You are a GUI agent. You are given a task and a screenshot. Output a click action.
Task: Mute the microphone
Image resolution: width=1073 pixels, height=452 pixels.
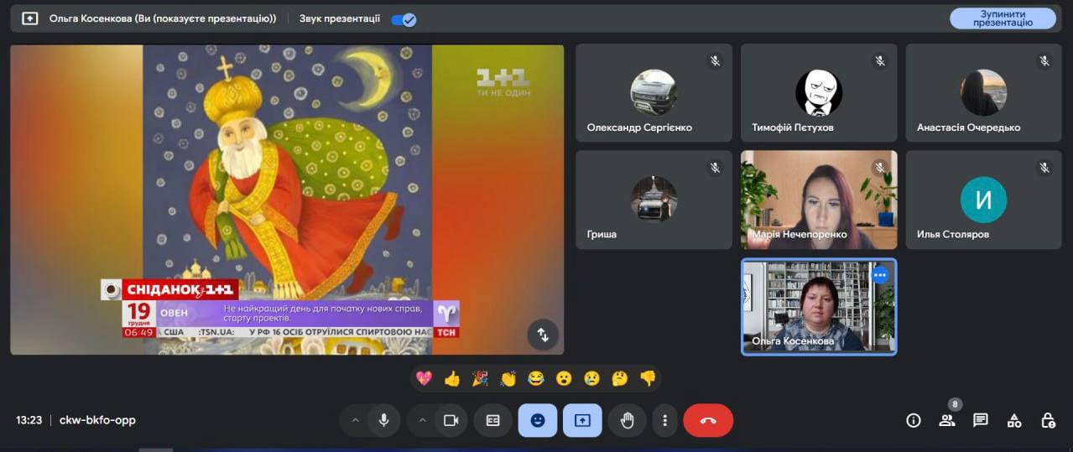coord(383,420)
